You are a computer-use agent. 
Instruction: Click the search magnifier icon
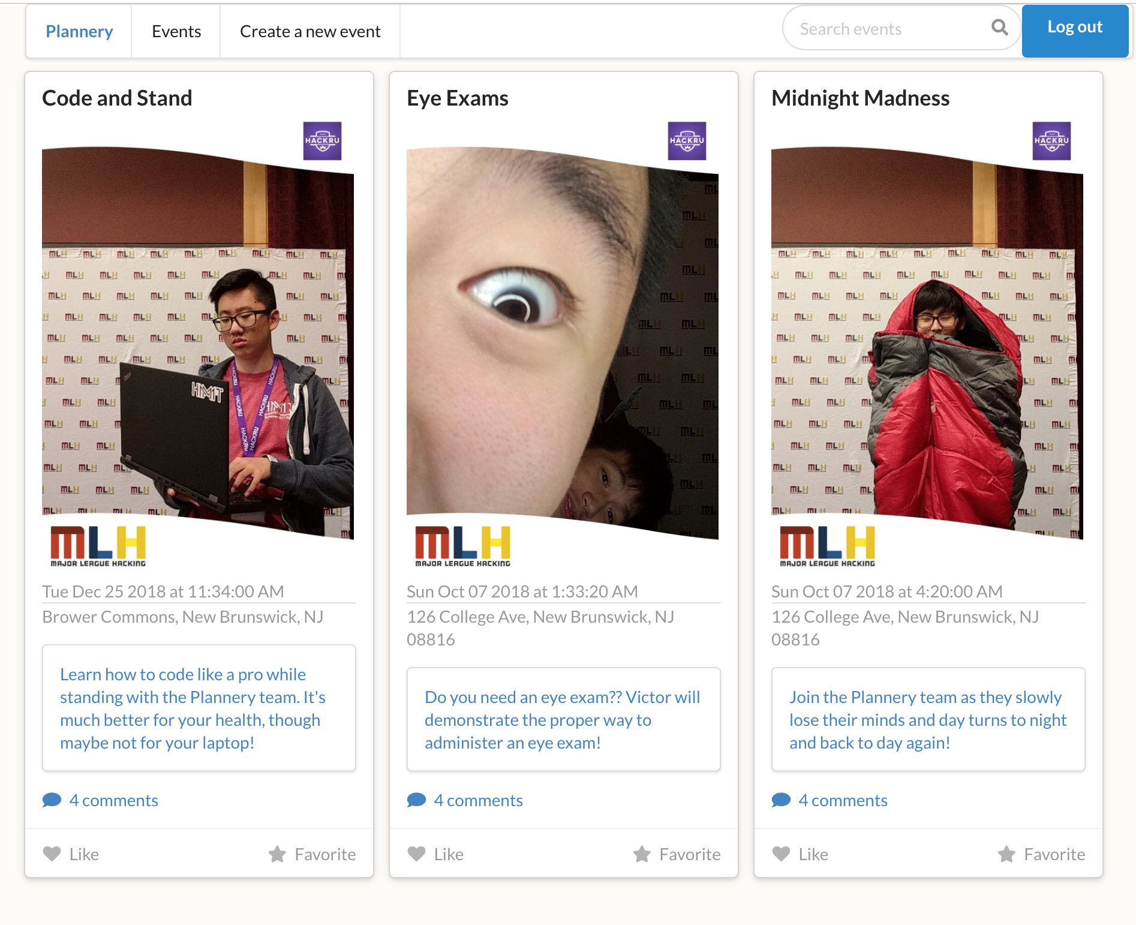click(999, 28)
